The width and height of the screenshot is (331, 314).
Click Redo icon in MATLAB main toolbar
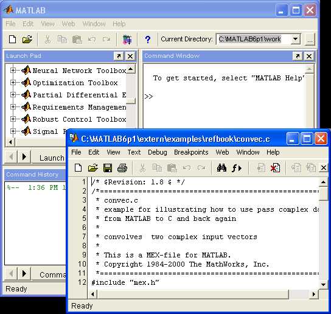click(x=106, y=40)
